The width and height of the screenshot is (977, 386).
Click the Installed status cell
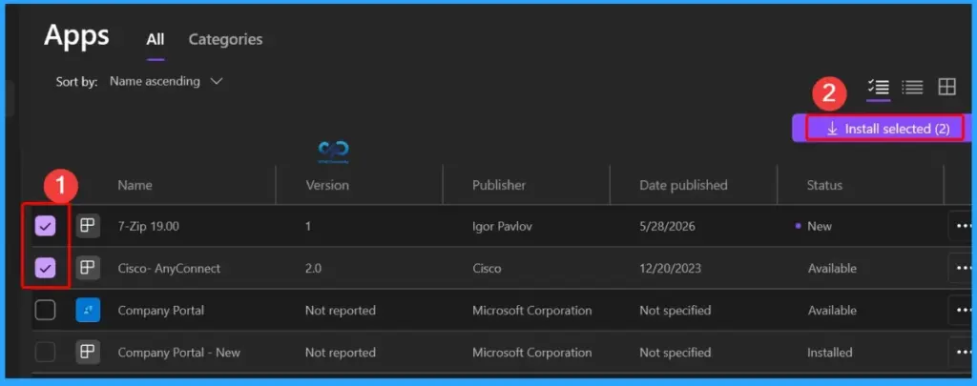click(830, 353)
